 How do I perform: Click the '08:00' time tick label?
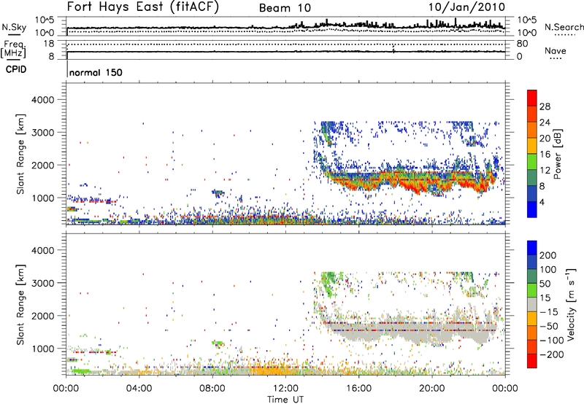[x=212, y=389]
